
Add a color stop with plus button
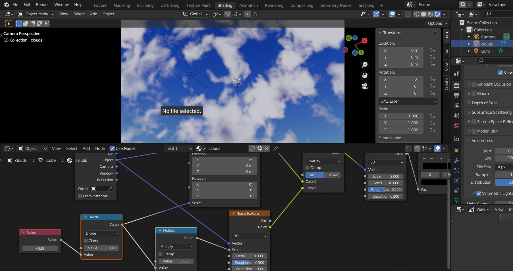424,158
